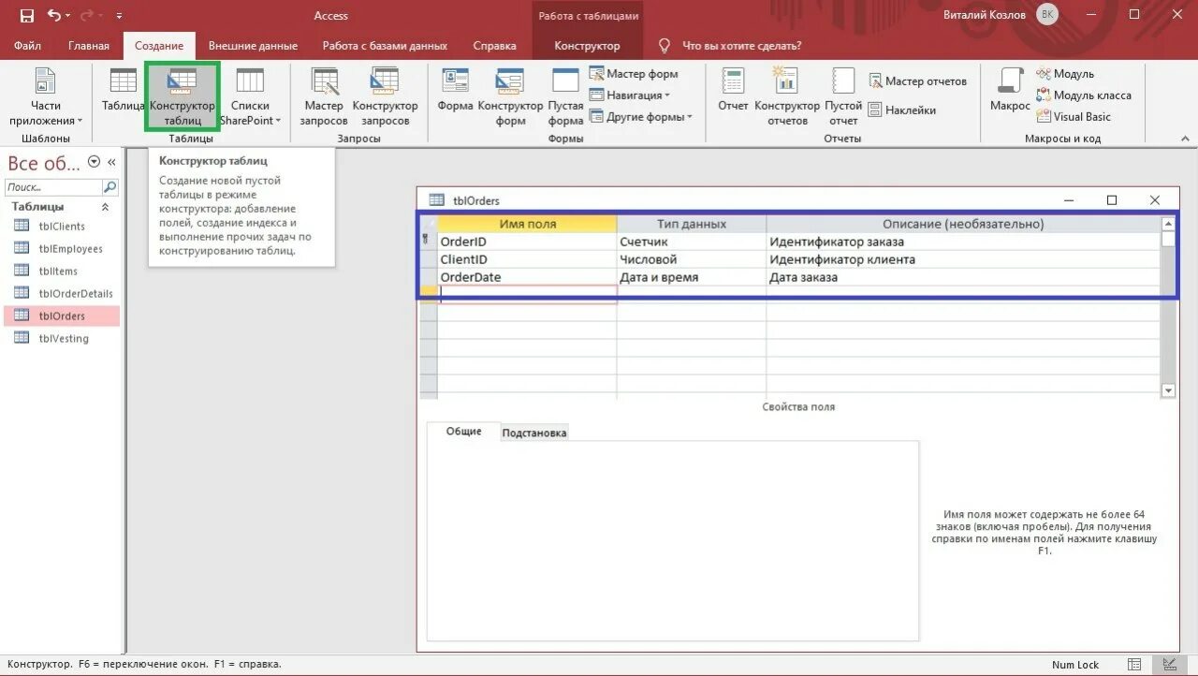Image resolution: width=1198 pixels, height=676 pixels.
Task: Click the OrderID field name cell
Action: pyautogui.click(x=527, y=242)
